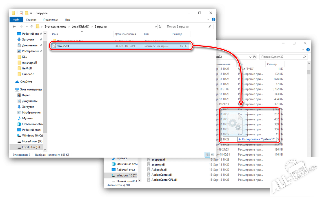Expand the ribbon with chevron arrow
Screen dimensions: 320x197
pos(209,20)
